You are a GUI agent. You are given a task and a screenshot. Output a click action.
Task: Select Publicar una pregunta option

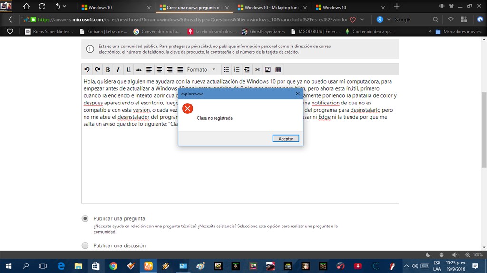click(x=85, y=218)
